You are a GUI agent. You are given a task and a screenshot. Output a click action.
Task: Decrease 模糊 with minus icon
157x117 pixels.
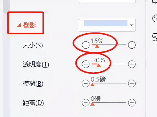[x=85, y=83]
